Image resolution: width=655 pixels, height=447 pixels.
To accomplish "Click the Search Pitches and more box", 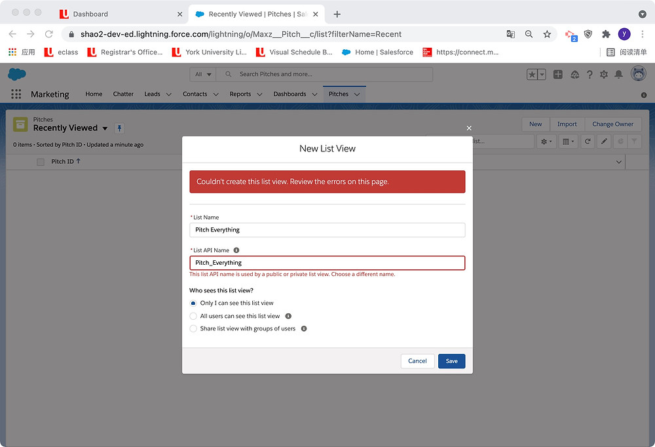I will click(325, 75).
